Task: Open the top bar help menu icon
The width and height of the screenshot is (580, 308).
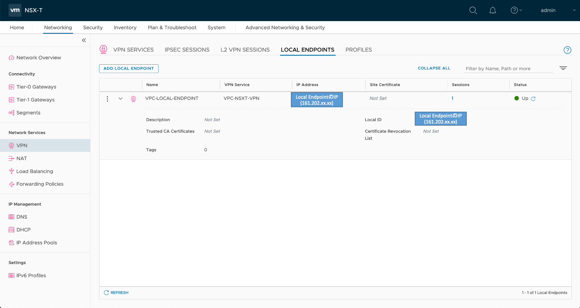Action: (x=516, y=10)
